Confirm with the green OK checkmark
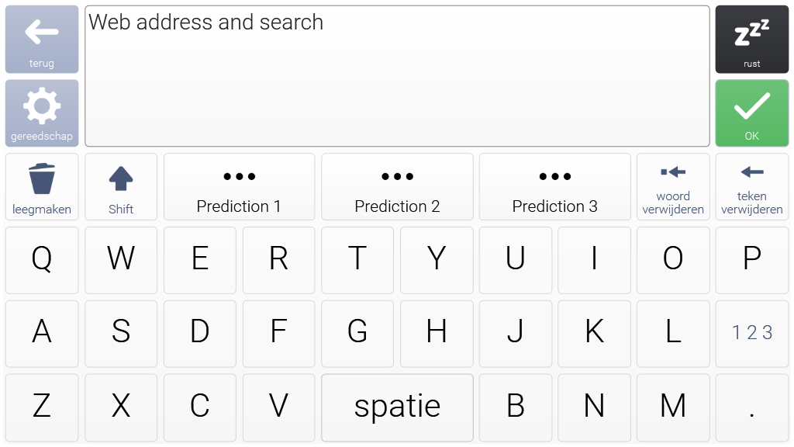 coord(752,113)
